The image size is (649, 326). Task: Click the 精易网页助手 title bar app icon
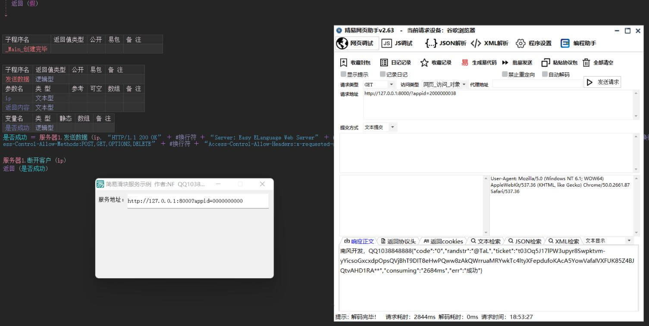pos(339,31)
